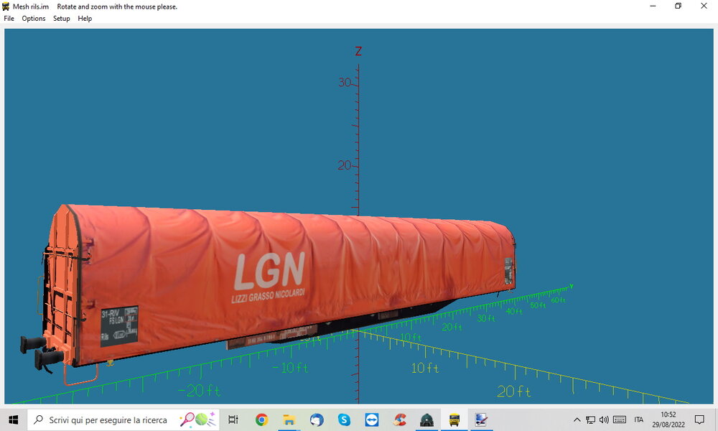
Task: Click the mesh viewer app icon in title bar
Action: 6,6
